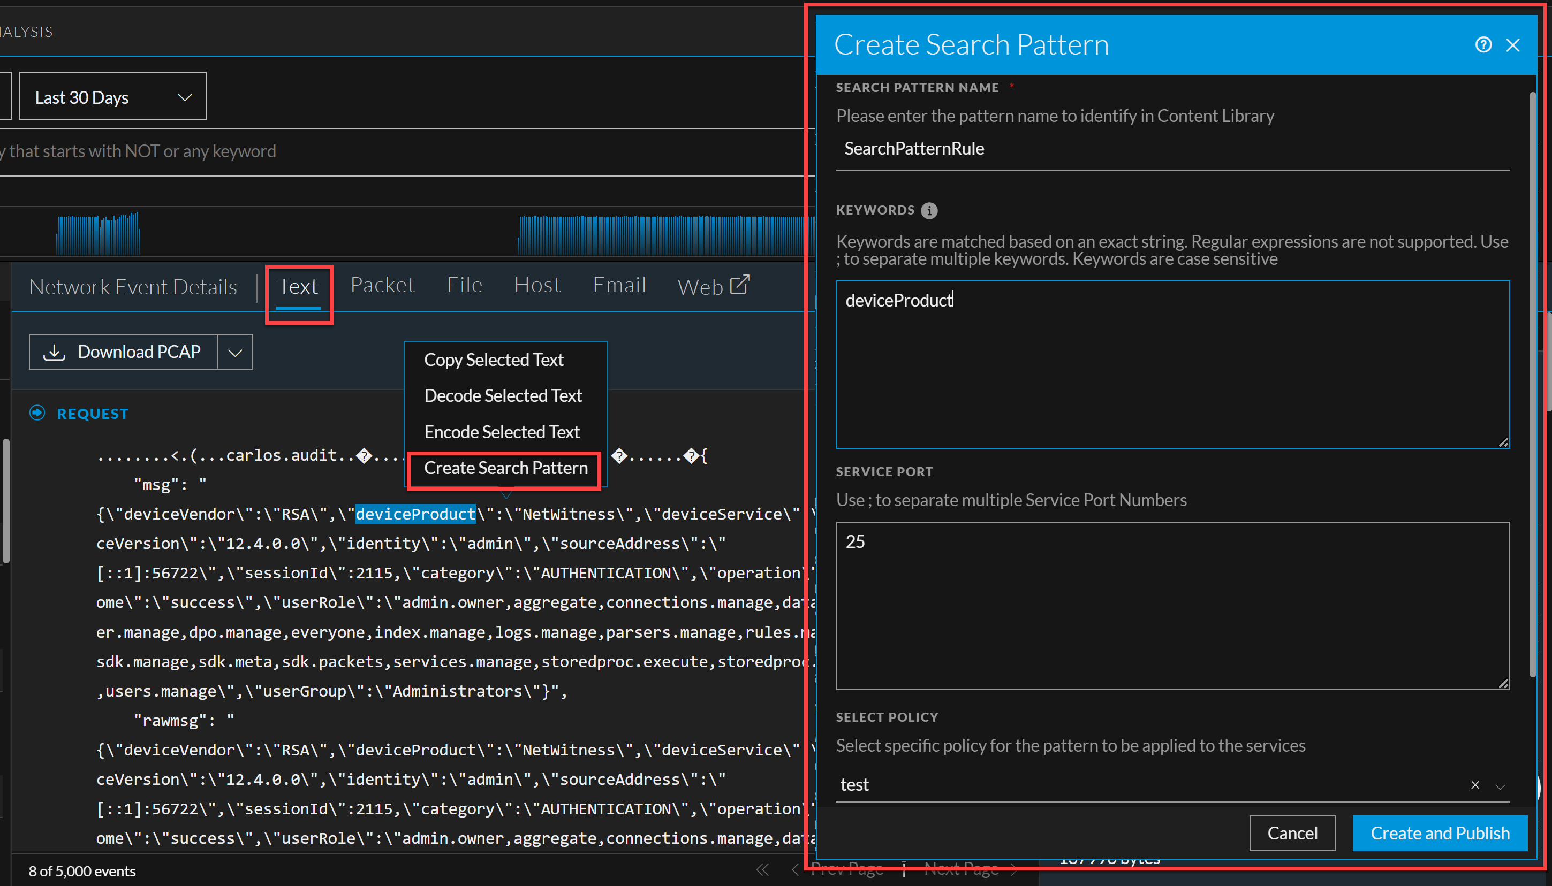The image size is (1552, 886).
Task: Select Create Search Pattern from context menu
Action: [505, 467]
